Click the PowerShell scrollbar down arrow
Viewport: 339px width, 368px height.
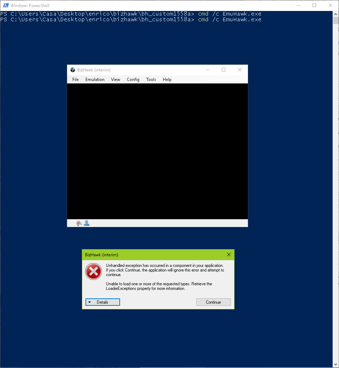coord(335,364)
